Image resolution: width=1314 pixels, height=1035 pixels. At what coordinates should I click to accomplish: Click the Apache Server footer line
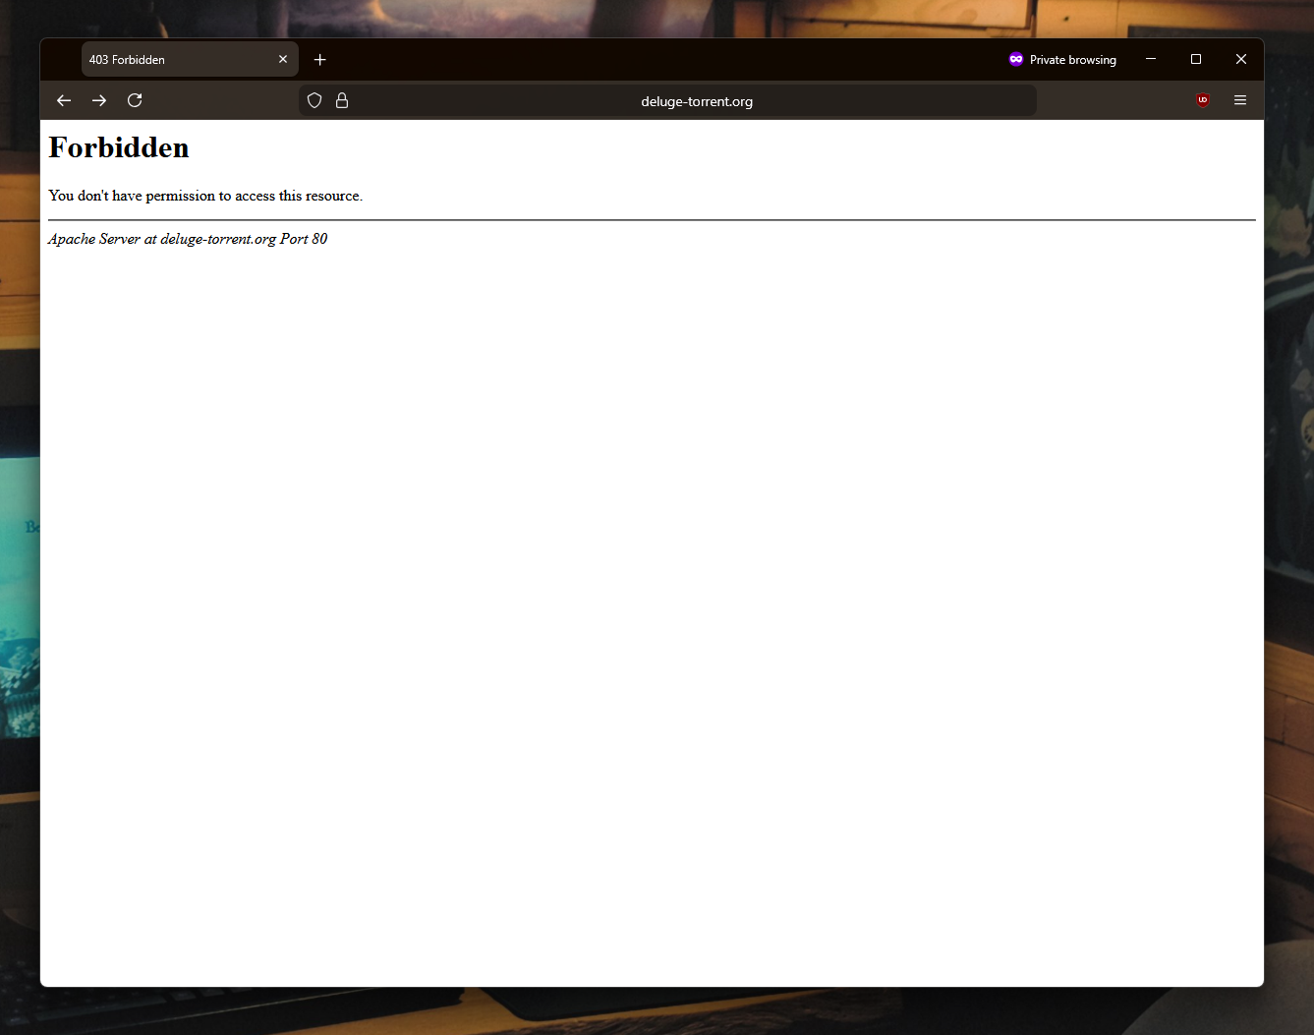pyautogui.click(x=188, y=239)
